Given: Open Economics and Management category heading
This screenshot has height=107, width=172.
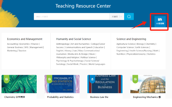Looking at the screenshot, I should [x=25, y=39].
